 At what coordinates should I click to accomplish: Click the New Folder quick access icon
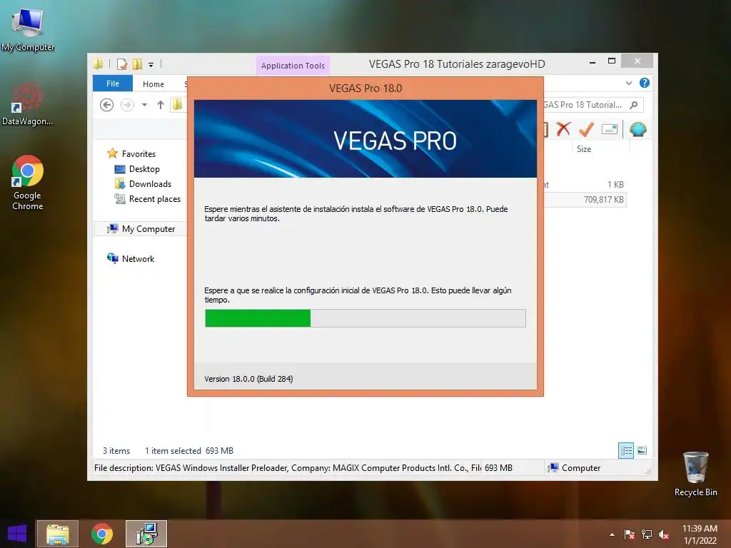click(x=138, y=64)
